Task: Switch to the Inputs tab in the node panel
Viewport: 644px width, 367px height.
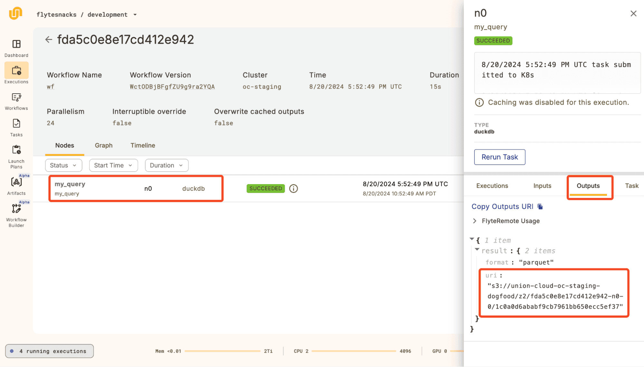Action: 542,186
